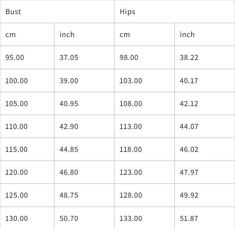Click the 98.00 hips cm cell
The width and height of the screenshot is (235, 229).
click(129, 58)
